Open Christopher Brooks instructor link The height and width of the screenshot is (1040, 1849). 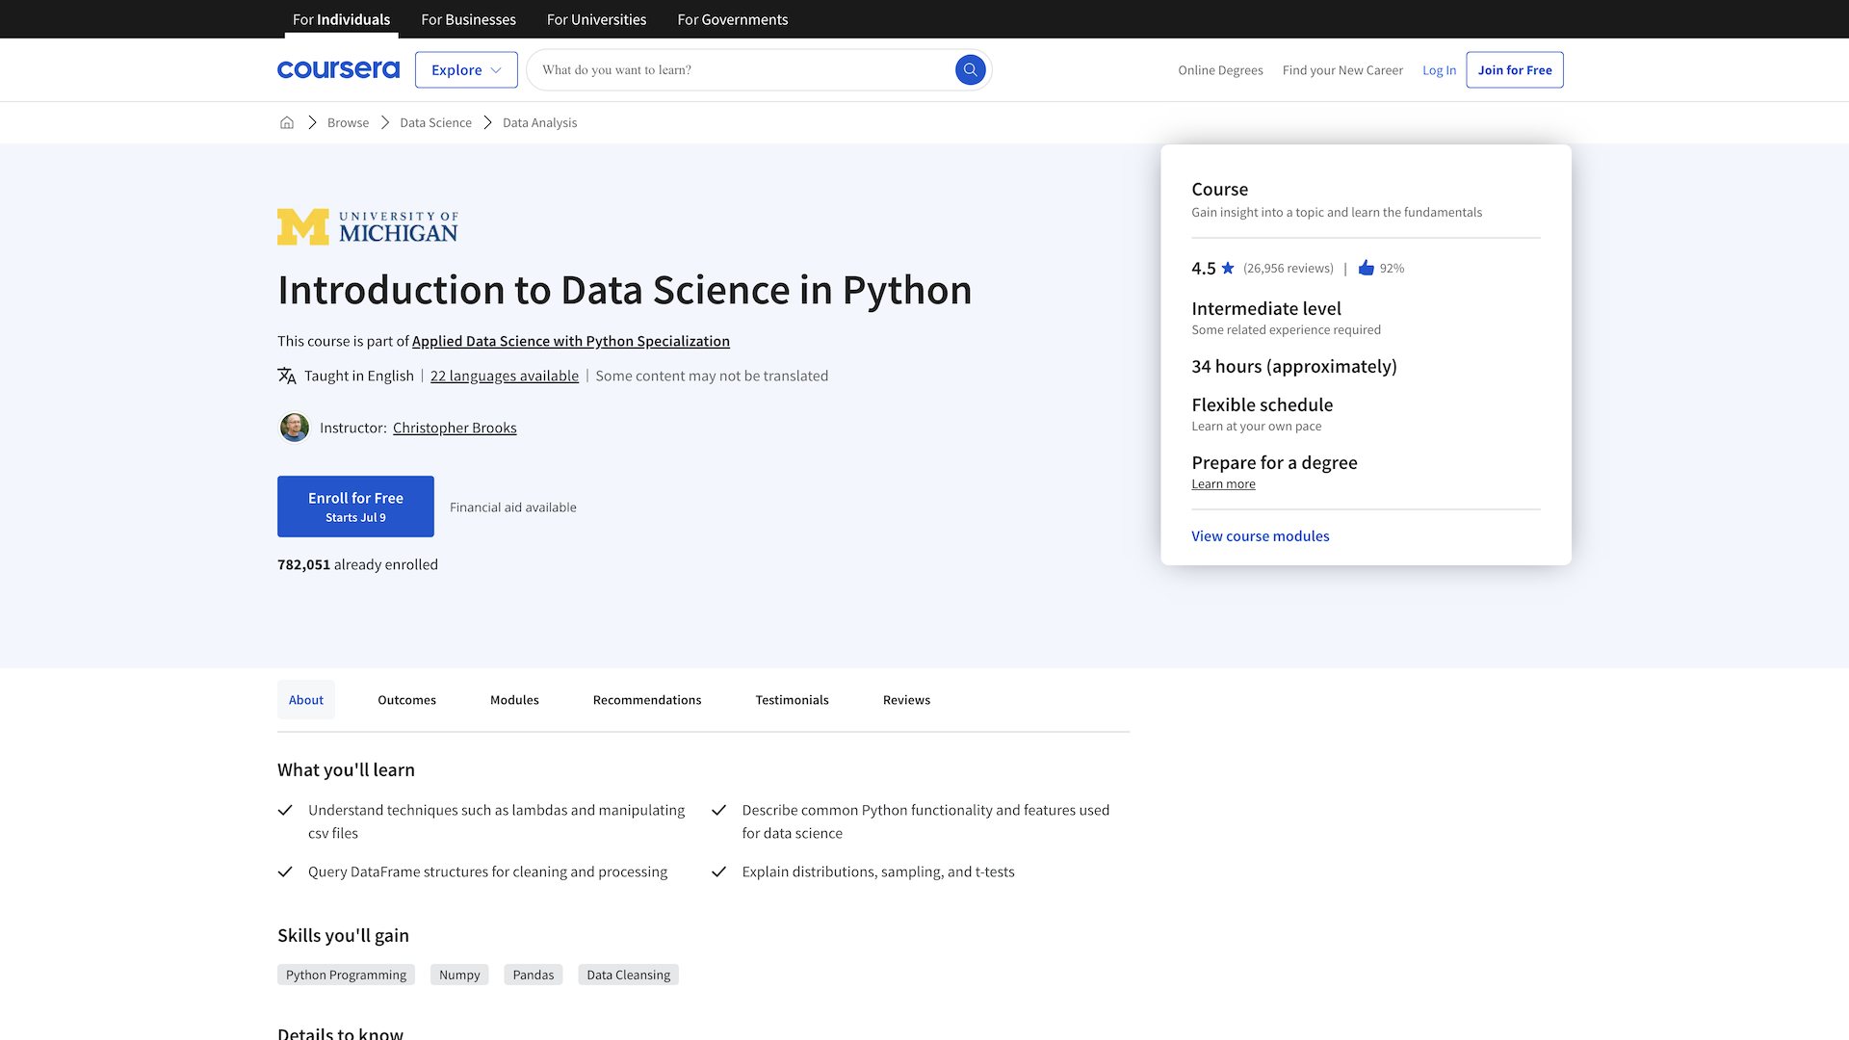(x=455, y=428)
